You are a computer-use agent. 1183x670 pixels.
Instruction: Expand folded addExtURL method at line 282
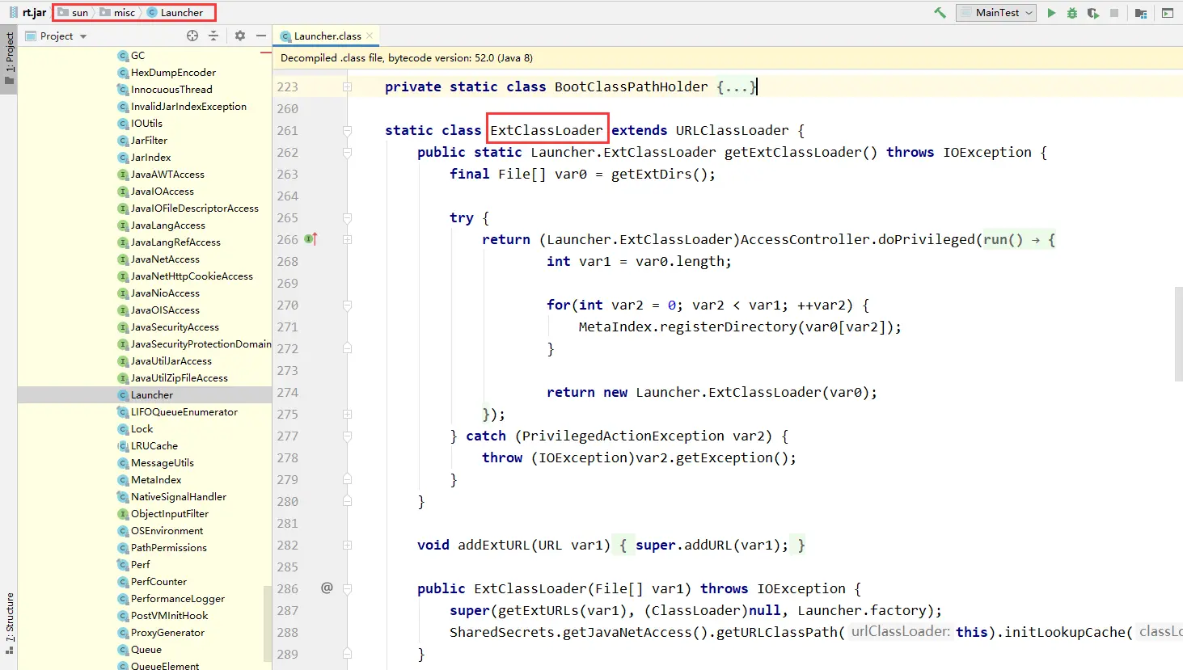point(347,545)
